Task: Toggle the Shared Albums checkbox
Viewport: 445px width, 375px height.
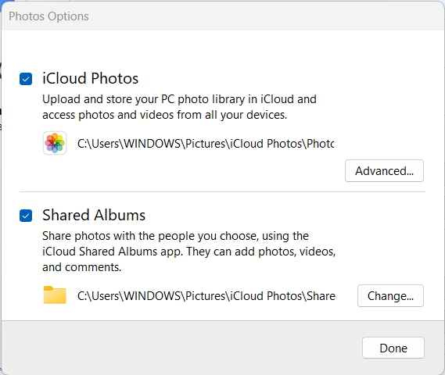Action: pos(26,216)
